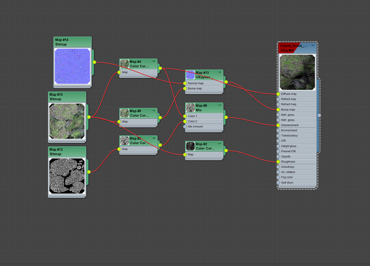370x266 pixels.
Task: Click the Map #5 node output socket
Action: [160, 145]
